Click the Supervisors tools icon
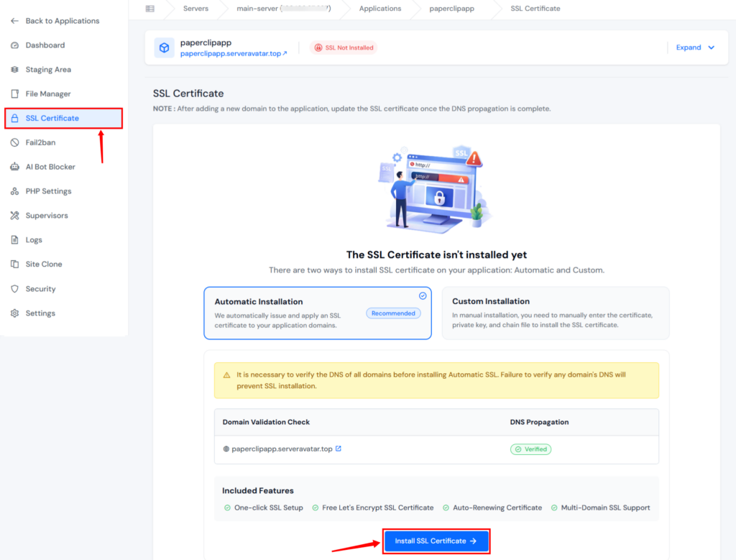 tap(15, 216)
